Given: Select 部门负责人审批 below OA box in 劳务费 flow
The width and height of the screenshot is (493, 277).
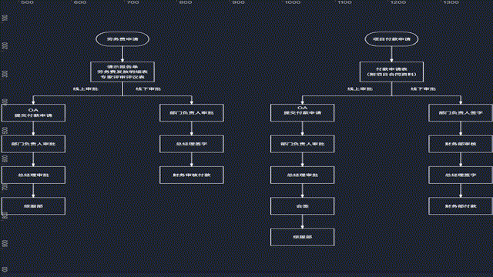Looking at the screenshot, I should point(33,144).
